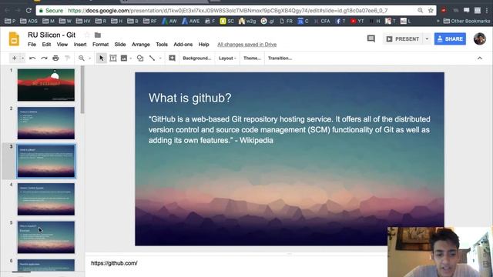The width and height of the screenshot is (493, 277).
Task: Click the Theme... button
Action: [x=252, y=58]
